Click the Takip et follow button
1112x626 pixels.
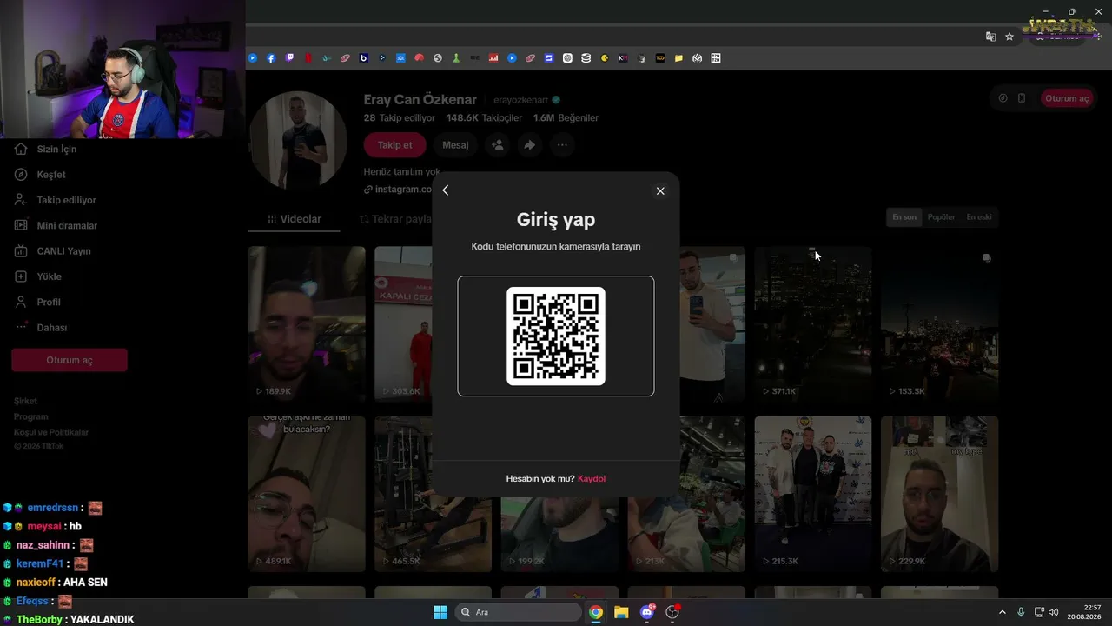pos(394,145)
